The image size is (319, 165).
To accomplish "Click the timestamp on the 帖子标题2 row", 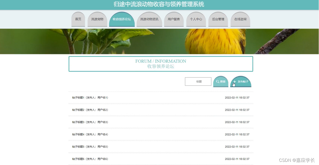I will [237, 110].
